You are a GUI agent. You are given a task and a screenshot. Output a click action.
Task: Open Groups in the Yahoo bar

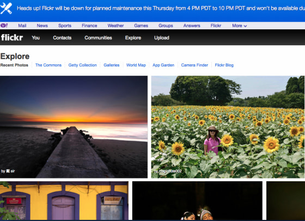[166, 26]
